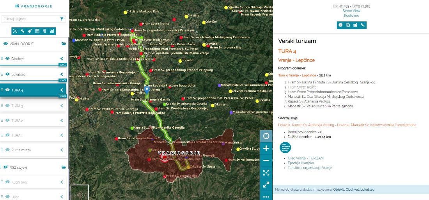This screenshot has width=429, height=200.
Task: Expand the TURA 4 layer chevron
Action: (x=61, y=90)
